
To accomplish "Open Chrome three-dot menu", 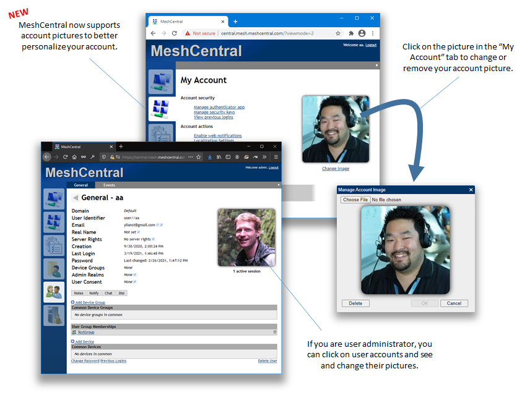I will (373, 33).
